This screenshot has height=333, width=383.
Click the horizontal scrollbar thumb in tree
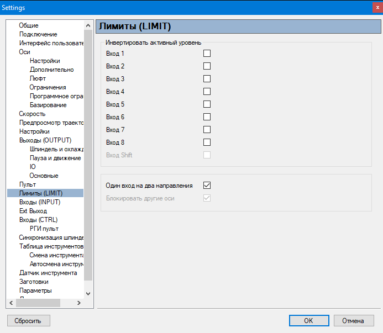click(x=38, y=303)
